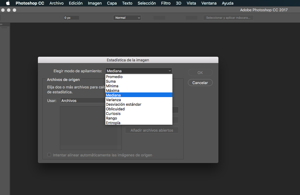Choose Entropía from the list
Screen dimensions: 300x195
pos(139,123)
